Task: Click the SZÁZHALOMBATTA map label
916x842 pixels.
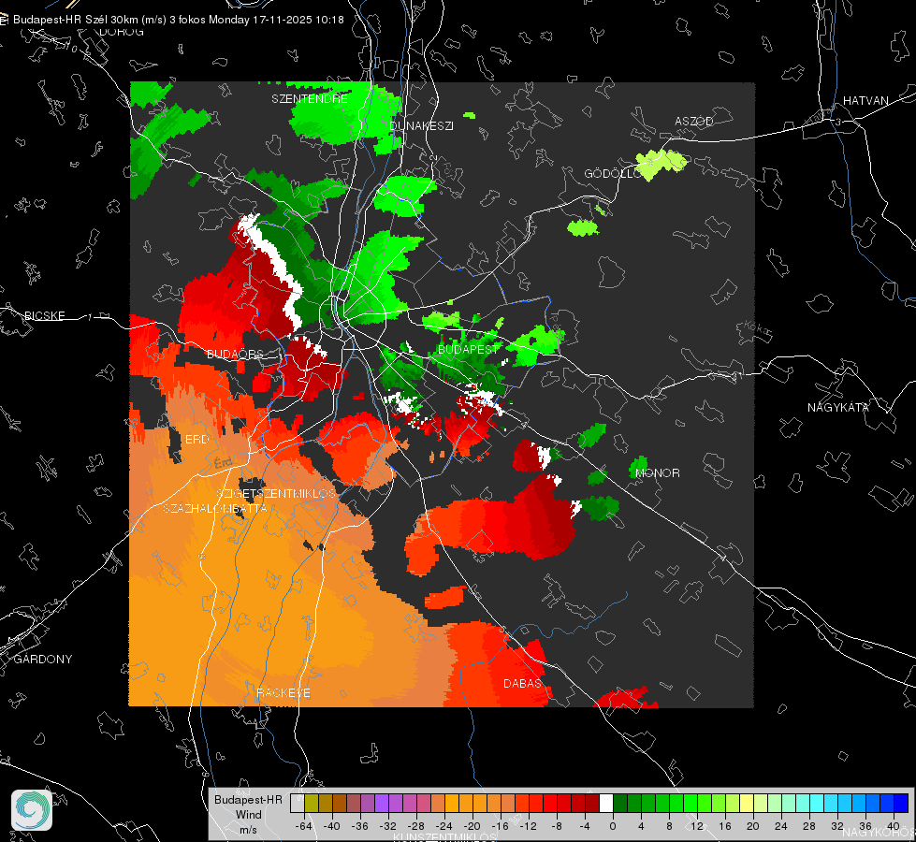Action: 215,508
